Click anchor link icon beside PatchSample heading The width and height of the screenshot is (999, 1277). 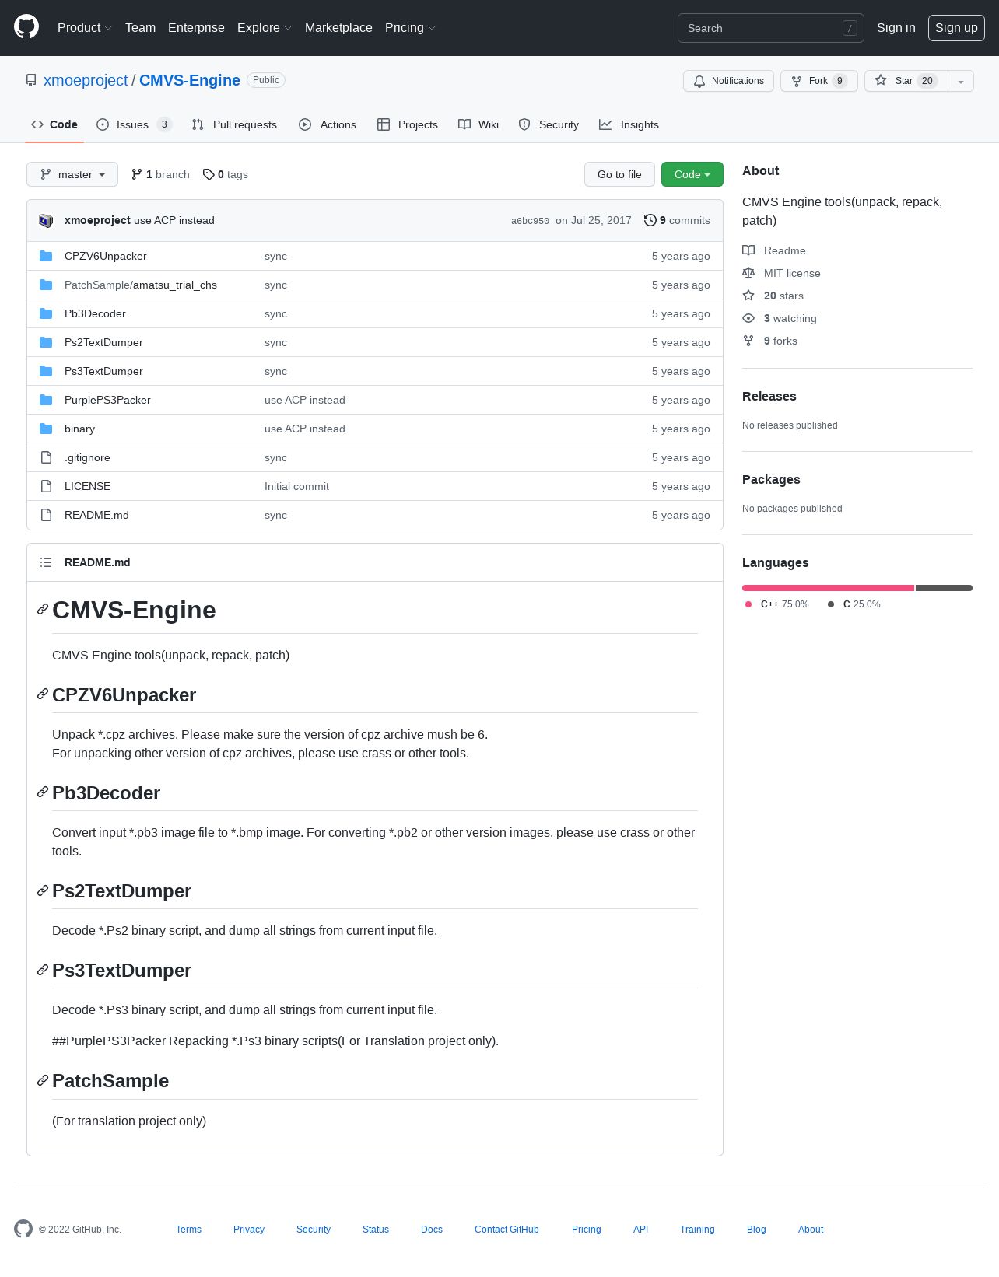coord(43,1081)
